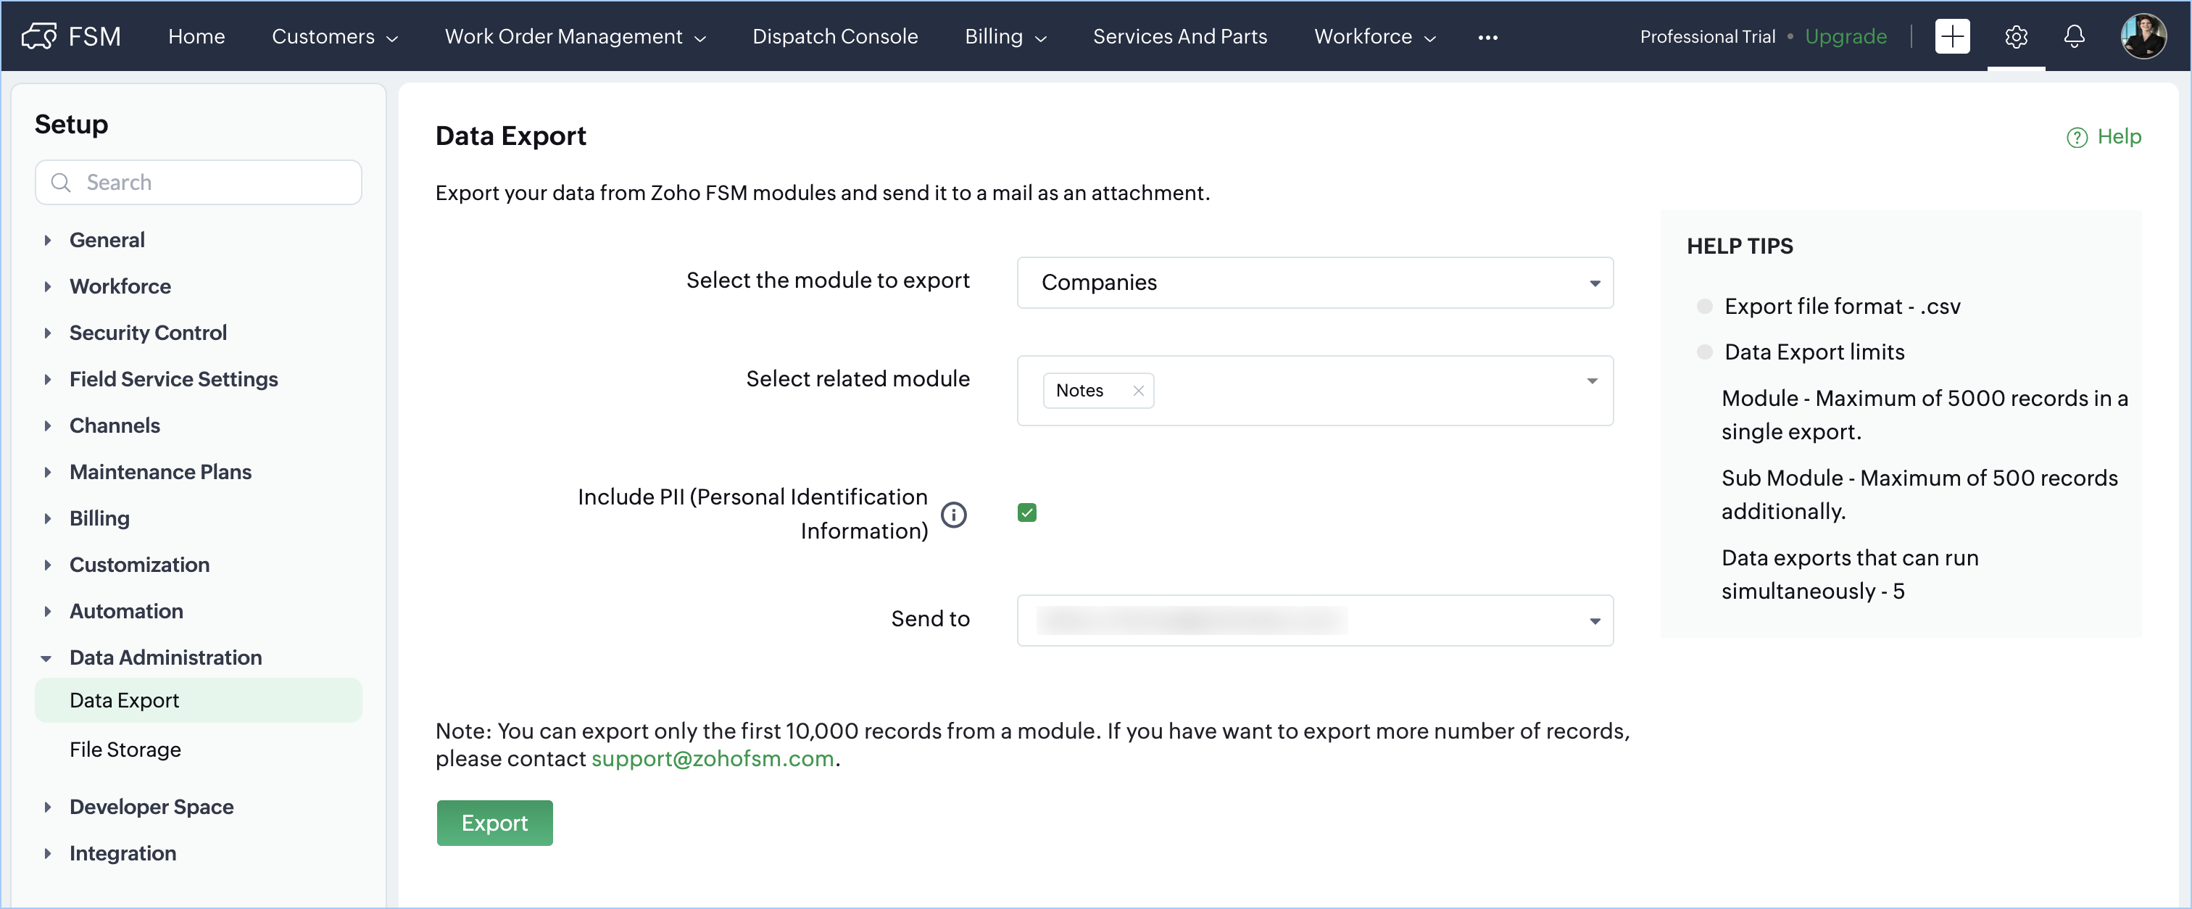Click the PII info icon
The width and height of the screenshot is (2192, 909).
coord(953,515)
